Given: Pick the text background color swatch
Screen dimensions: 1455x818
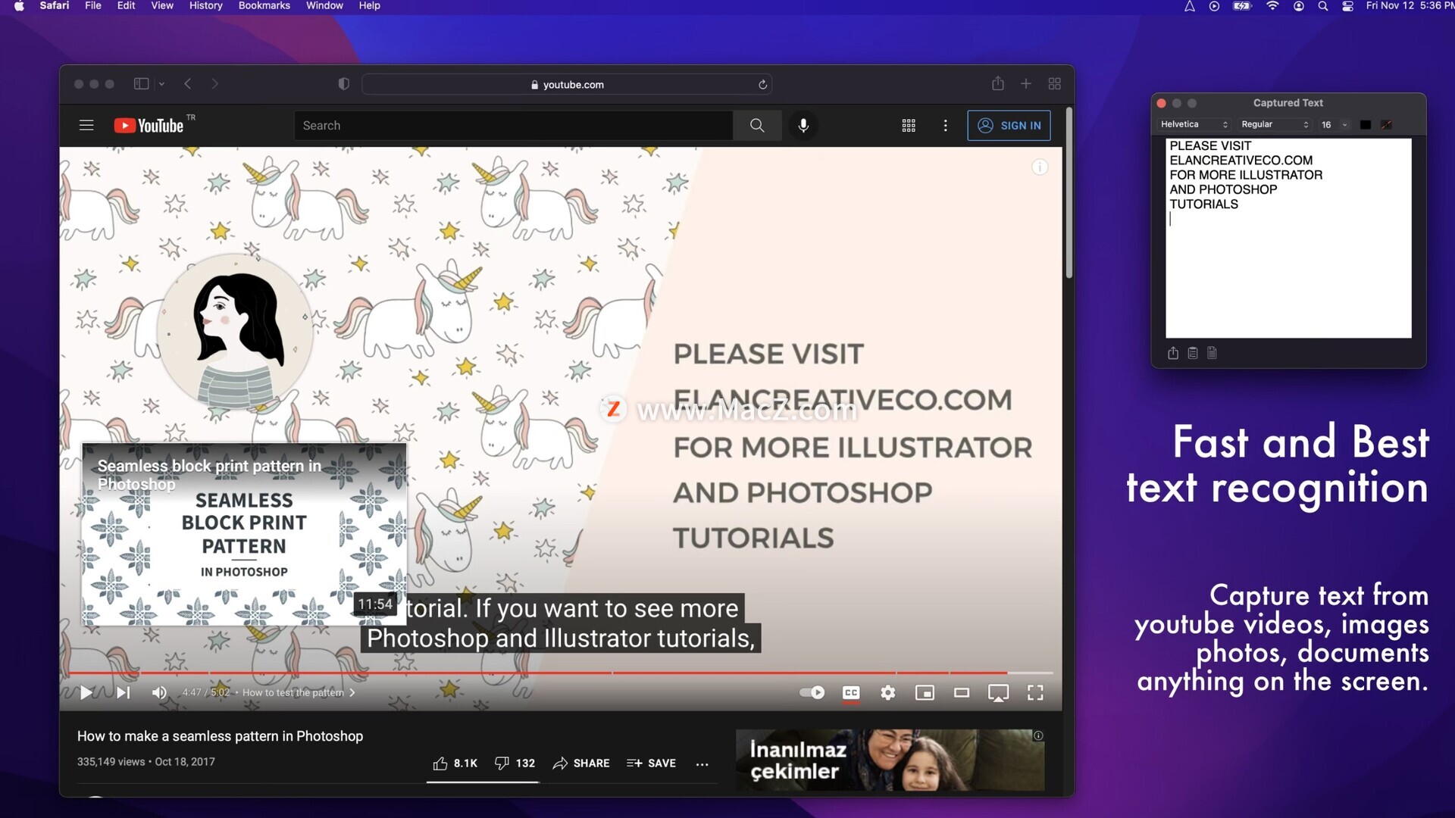Looking at the screenshot, I should pos(1386,125).
